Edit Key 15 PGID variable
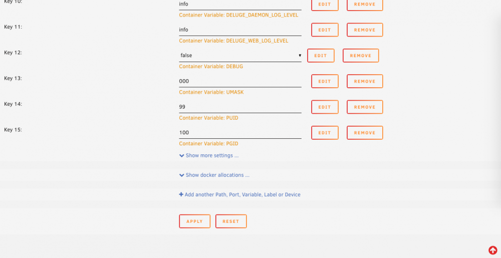Image resolution: width=501 pixels, height=258 pixels. pyautogui.click(x=325, y=133)
